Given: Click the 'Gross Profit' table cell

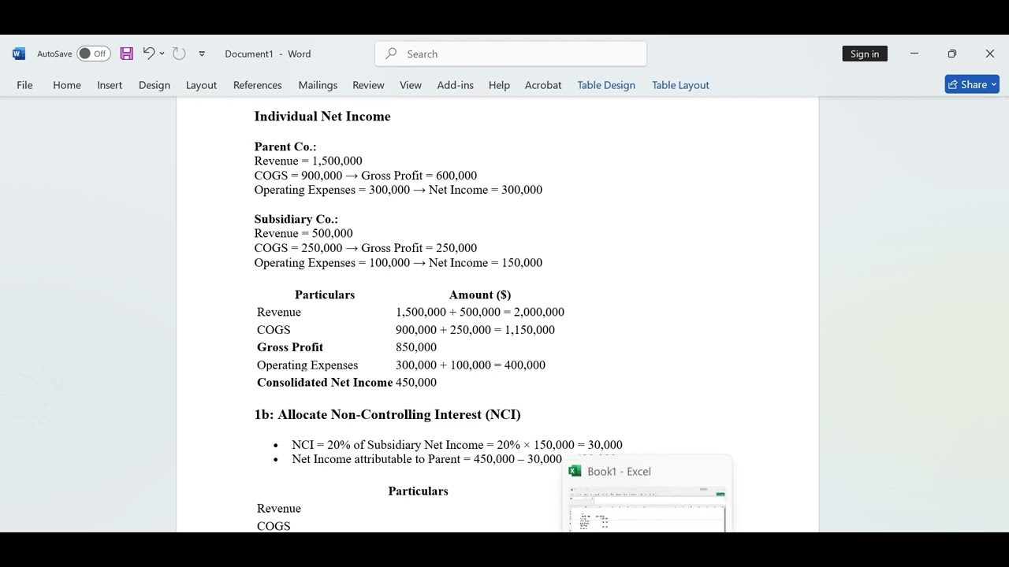Looking at the screenshot, I should point(290,347).
